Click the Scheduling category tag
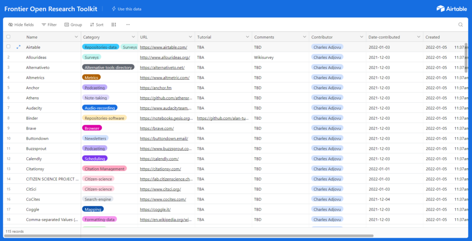This screenshot has height=241, width=472. (x=94, y=159)
